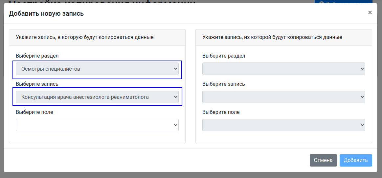382x178 pixels.
Task: Click header 'Укажите запись, в которую будут копироваться данные'
Action: [x=85, y=37]
